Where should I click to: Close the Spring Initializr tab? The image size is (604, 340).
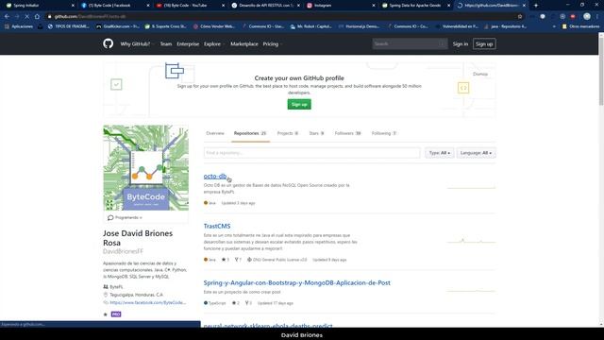pos(73,6)
